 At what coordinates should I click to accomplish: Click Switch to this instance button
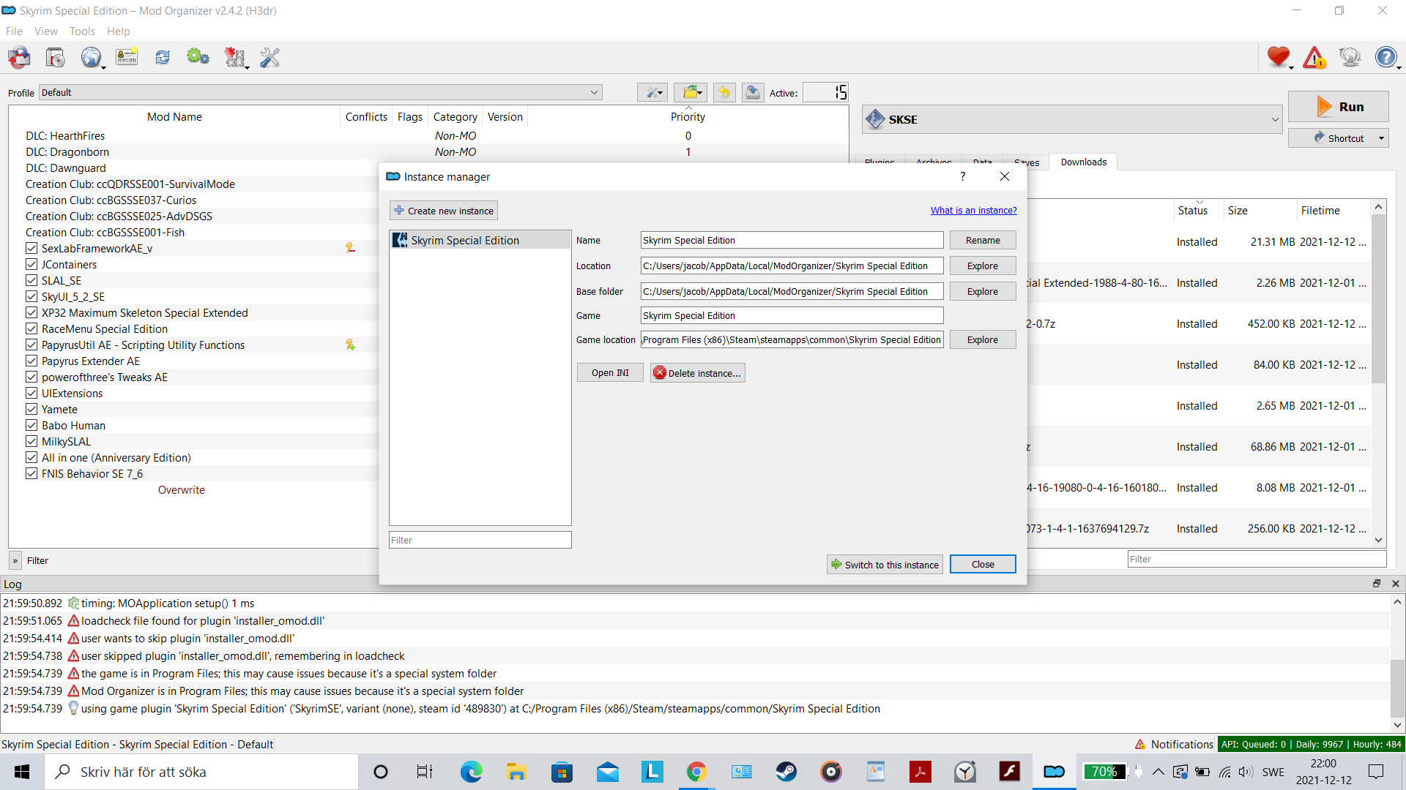tap(885, 564)
